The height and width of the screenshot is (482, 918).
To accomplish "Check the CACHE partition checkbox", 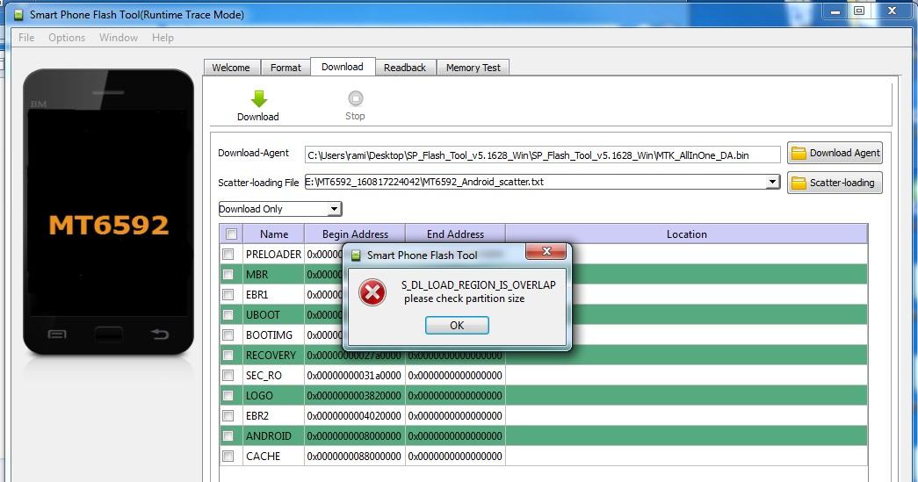I will [228, 457].
